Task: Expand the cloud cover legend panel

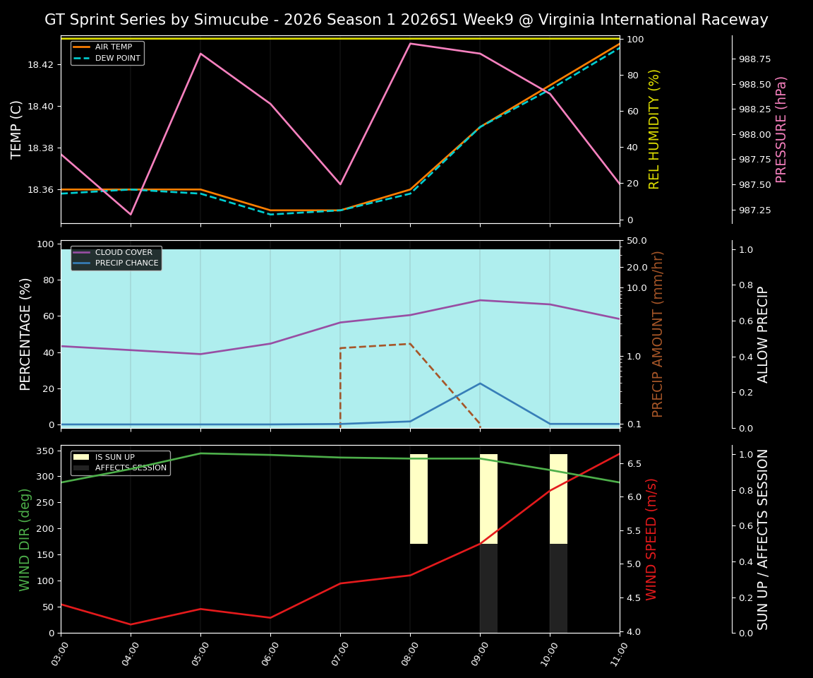Action: tap(116, 258)
